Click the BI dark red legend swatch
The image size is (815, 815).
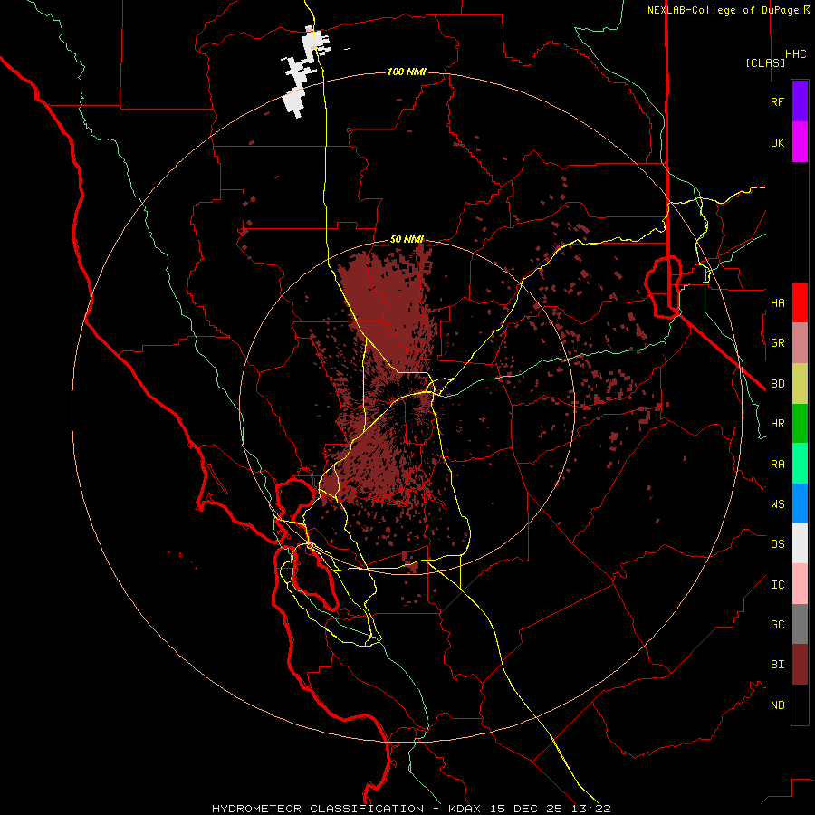(800, 665)
